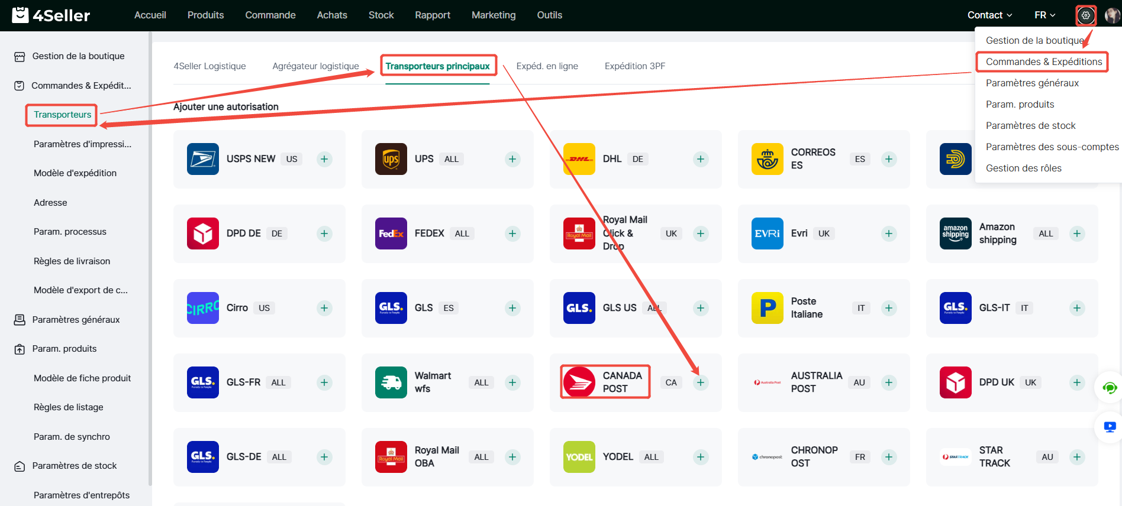Add authorization for FEDEX
The height and width of the screenshot is (506, 1122).
coord(512,233)
